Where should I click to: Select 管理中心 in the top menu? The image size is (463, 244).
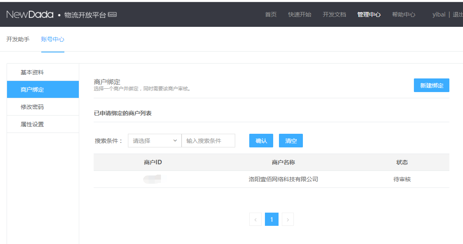tap(369, 14)
